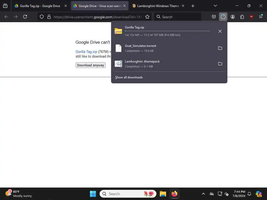Open Firefox application hamburger menu
The image size is (267, 200).
(261, 17)
